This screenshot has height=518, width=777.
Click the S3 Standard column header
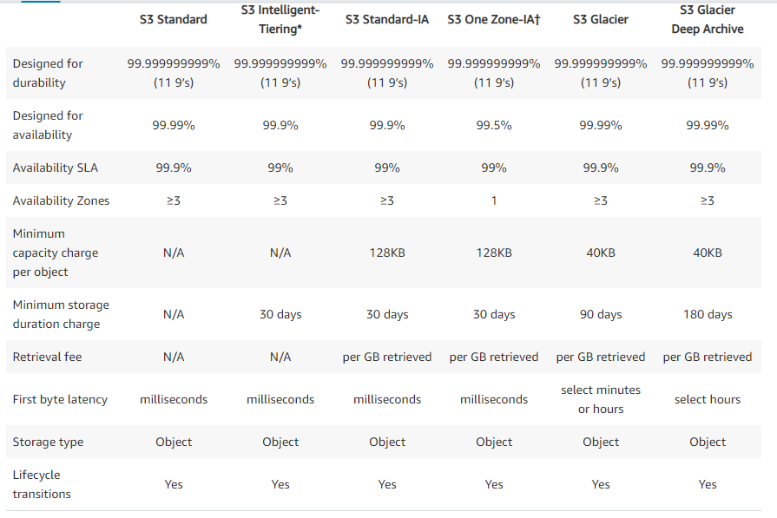click(173, 19)
